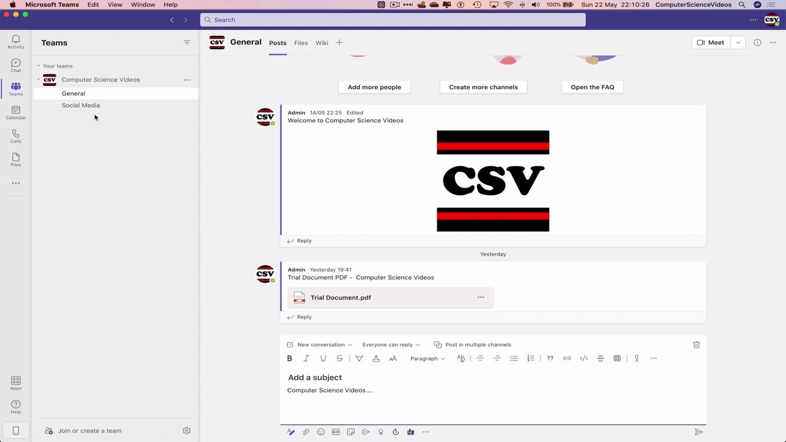Viewport: 786px width, 442px height.
Task: Start a meeting with Meet button
Action: (x=711, y=42)
